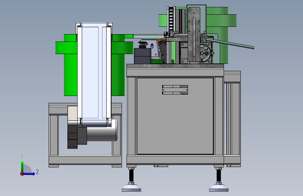Select the tabletop plate on the main cabinet
The width and height of the screenshot is (303, 196).
(175, 66)
